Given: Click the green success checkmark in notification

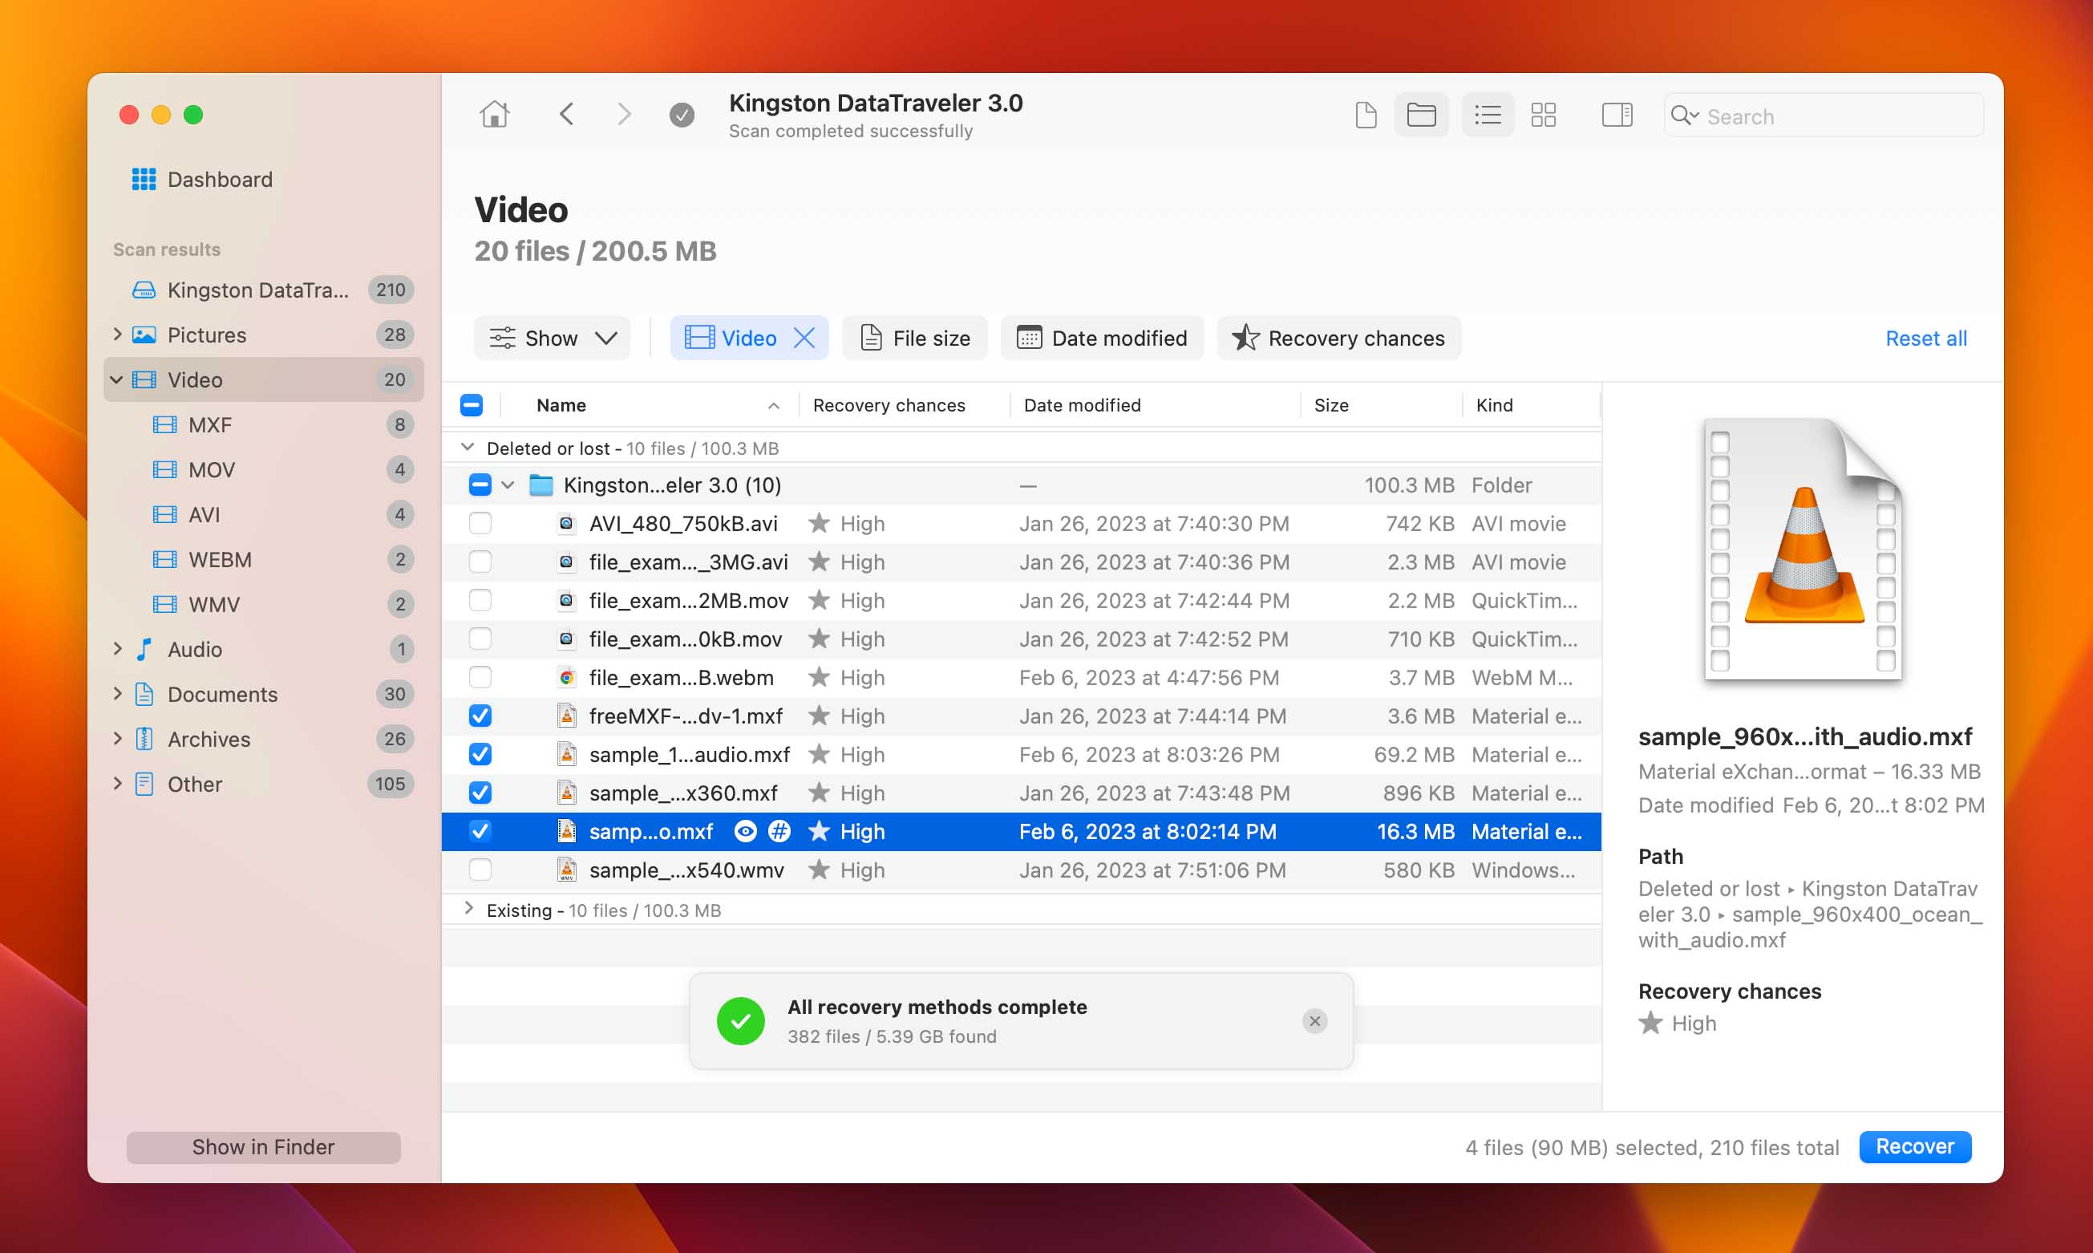Looking at the screenshot, I should [740, 1021].
